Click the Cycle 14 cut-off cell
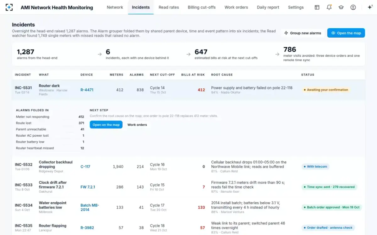Image resolution: width=377 pixels, height=235 pixels. [x=158, y=90]
